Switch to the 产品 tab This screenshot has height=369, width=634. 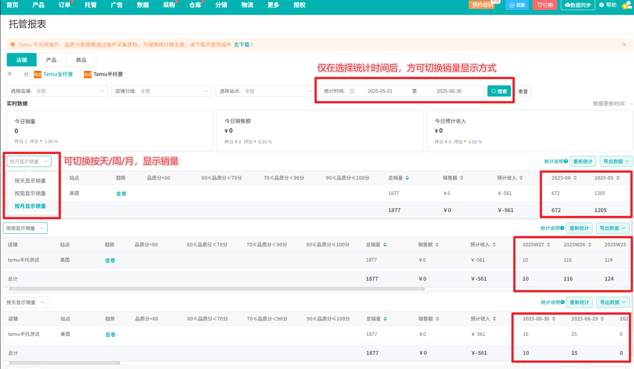51,60
